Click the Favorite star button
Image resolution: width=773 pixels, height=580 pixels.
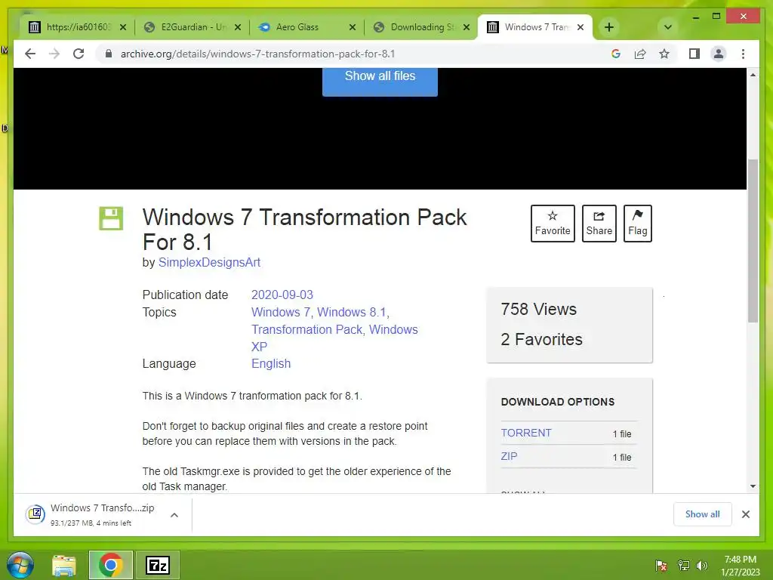coord(553,224)
